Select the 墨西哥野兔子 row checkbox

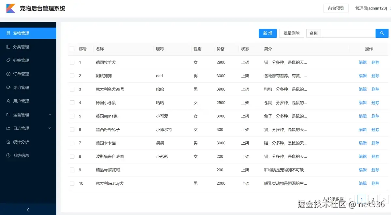(x=72, y=130)
